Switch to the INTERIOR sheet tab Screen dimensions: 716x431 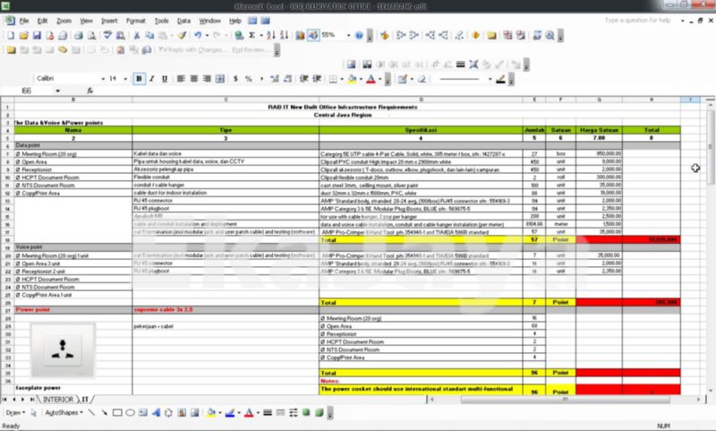[x=58, y=399]
